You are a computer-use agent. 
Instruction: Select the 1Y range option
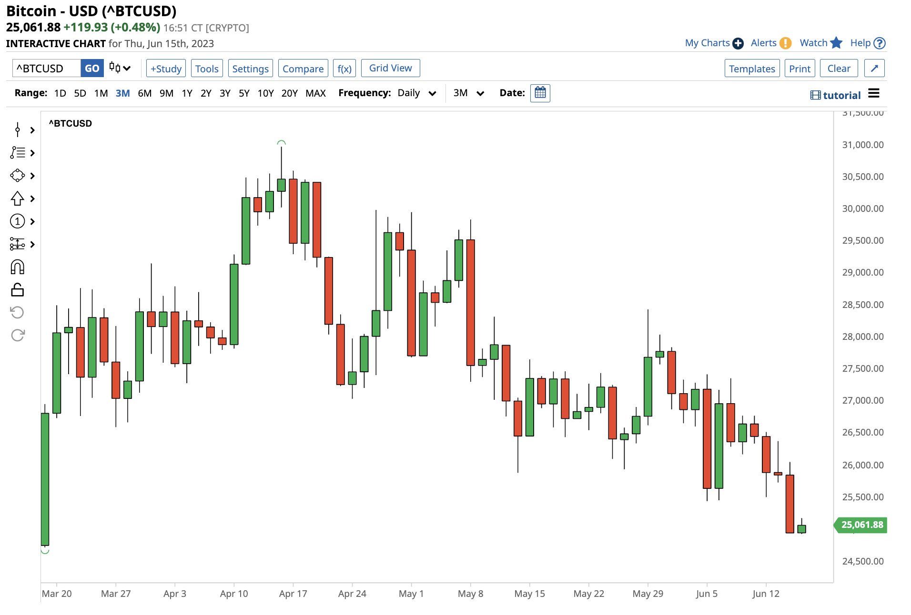pos(187,93)
